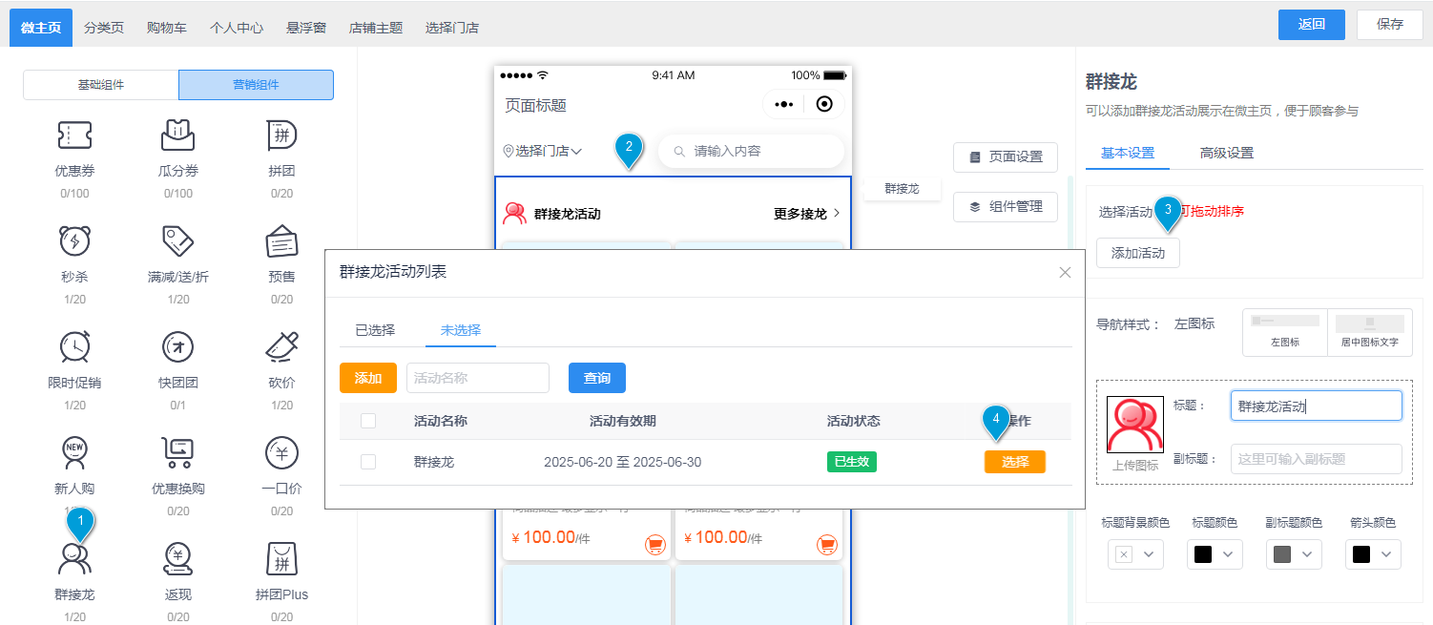Image resolution: width=1433 pixels, height=625 pixels.
Task: Click the blue 查询 search button
Action: 597,378
